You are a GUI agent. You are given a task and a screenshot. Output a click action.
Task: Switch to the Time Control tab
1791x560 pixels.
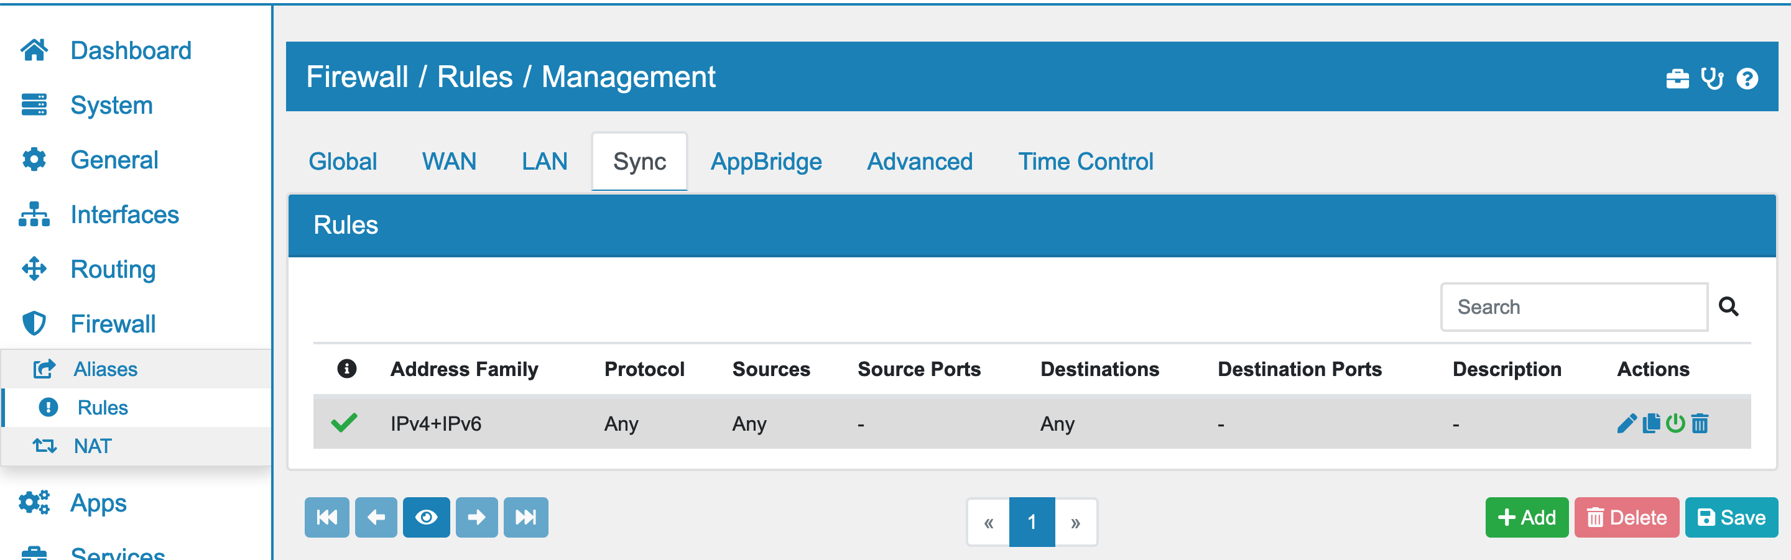[x=1085, y=162]
